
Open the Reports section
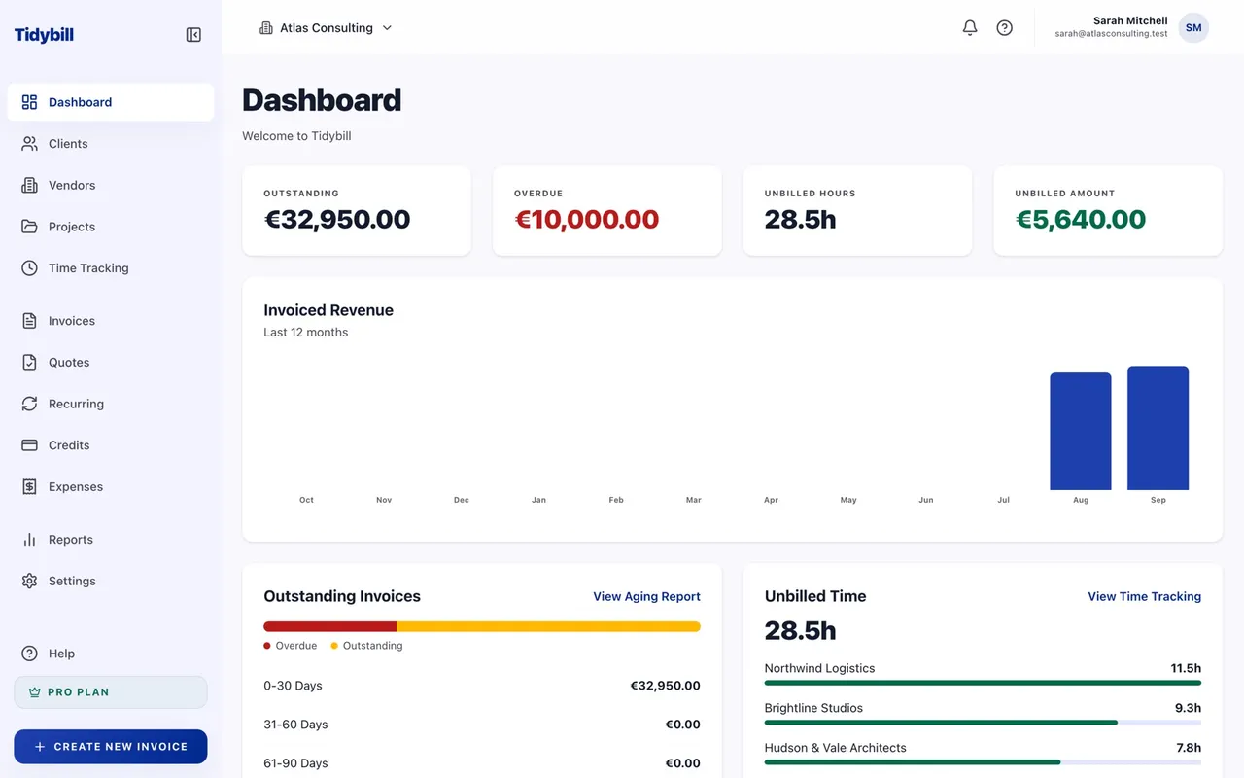111,540
